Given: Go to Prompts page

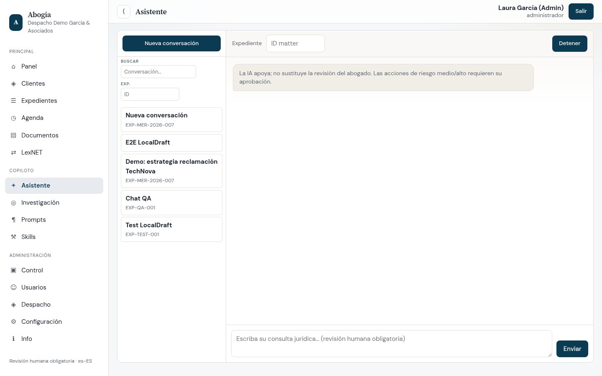Looking at the screenshot, I should (54, 220).
